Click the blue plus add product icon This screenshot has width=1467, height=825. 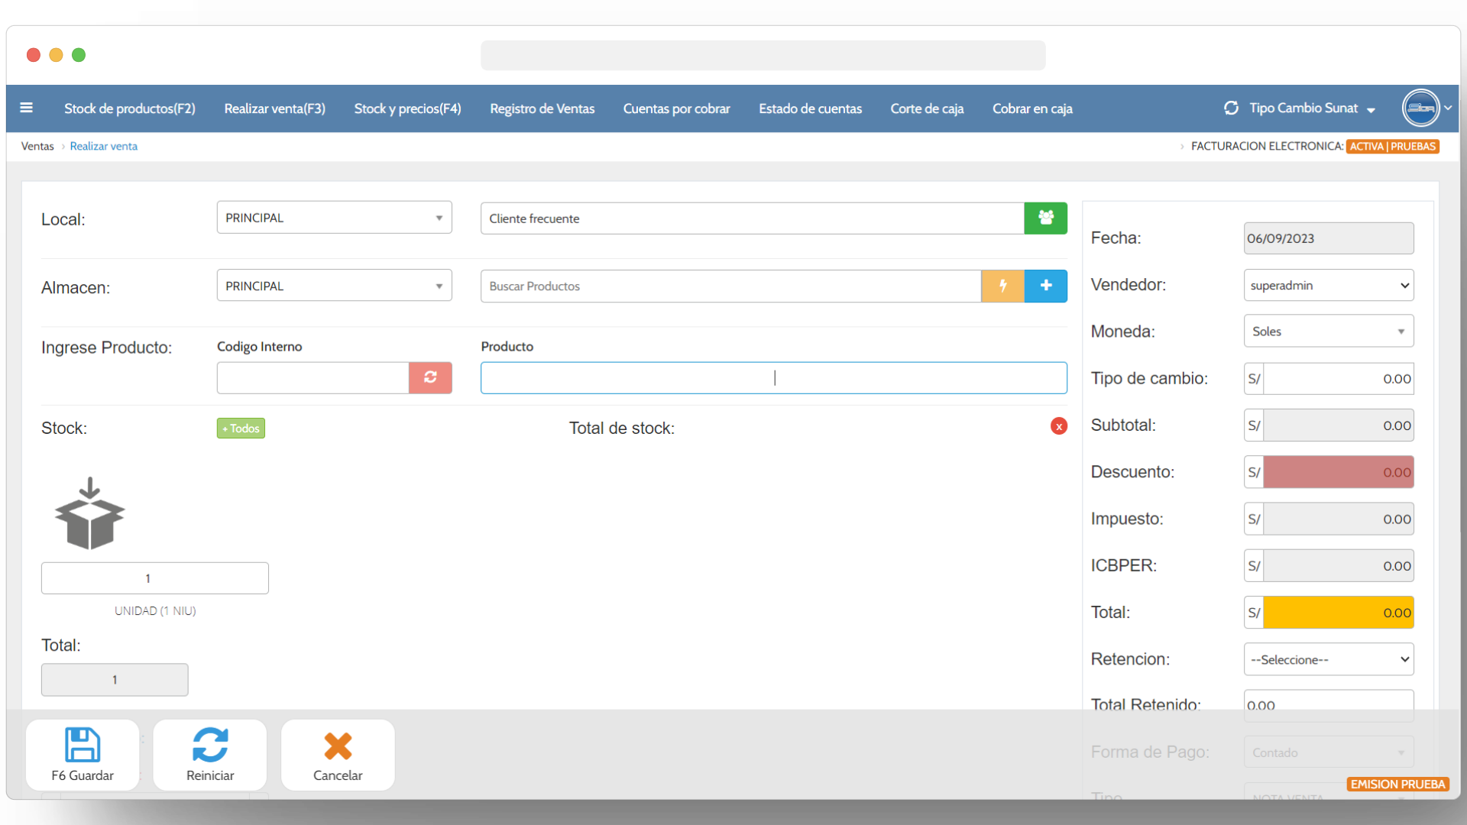[1045, 286]
